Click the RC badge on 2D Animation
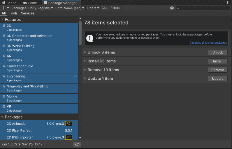 [69, 124]
